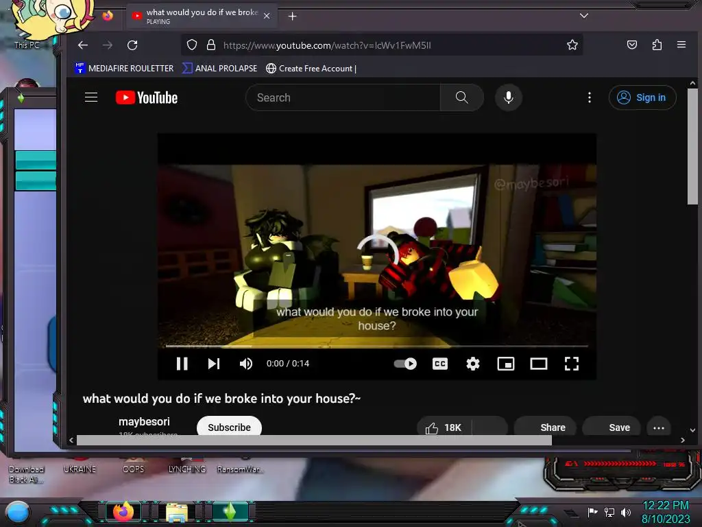The width and height of the screenshot is (702, 527).
Task: Skip to the next video
Action: 214,364
